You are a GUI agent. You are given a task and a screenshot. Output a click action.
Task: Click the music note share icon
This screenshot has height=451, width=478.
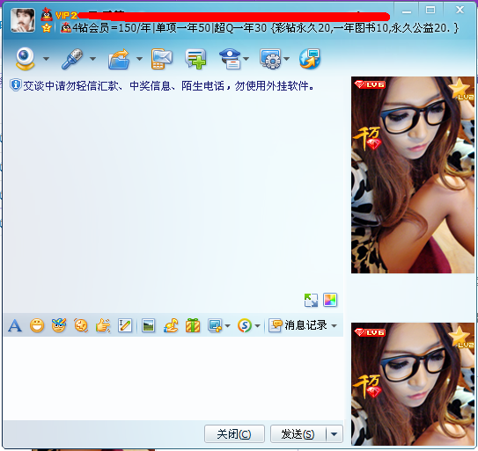(171, 326)
